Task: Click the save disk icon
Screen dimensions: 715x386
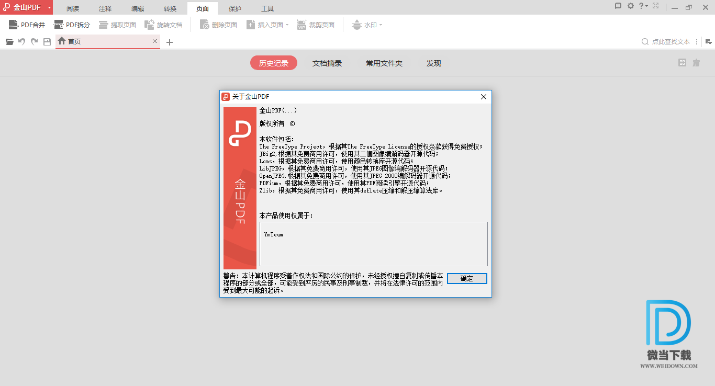Action: tap(47, 42)
